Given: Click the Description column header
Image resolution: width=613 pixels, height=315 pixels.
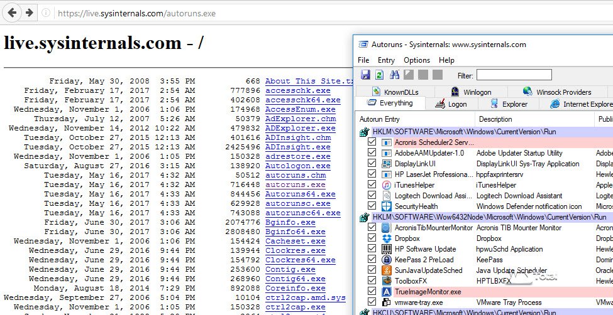Looking at the screenshot, I should click(495, 119).
